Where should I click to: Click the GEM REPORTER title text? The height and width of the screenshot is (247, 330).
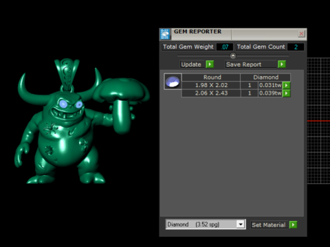(x=197, y=32)
